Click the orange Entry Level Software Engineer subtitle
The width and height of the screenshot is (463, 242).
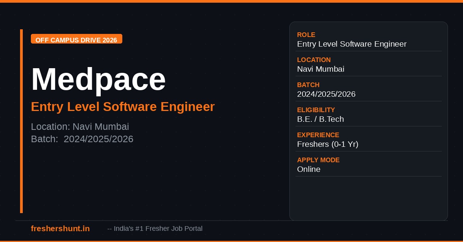[x=123, y=107]
